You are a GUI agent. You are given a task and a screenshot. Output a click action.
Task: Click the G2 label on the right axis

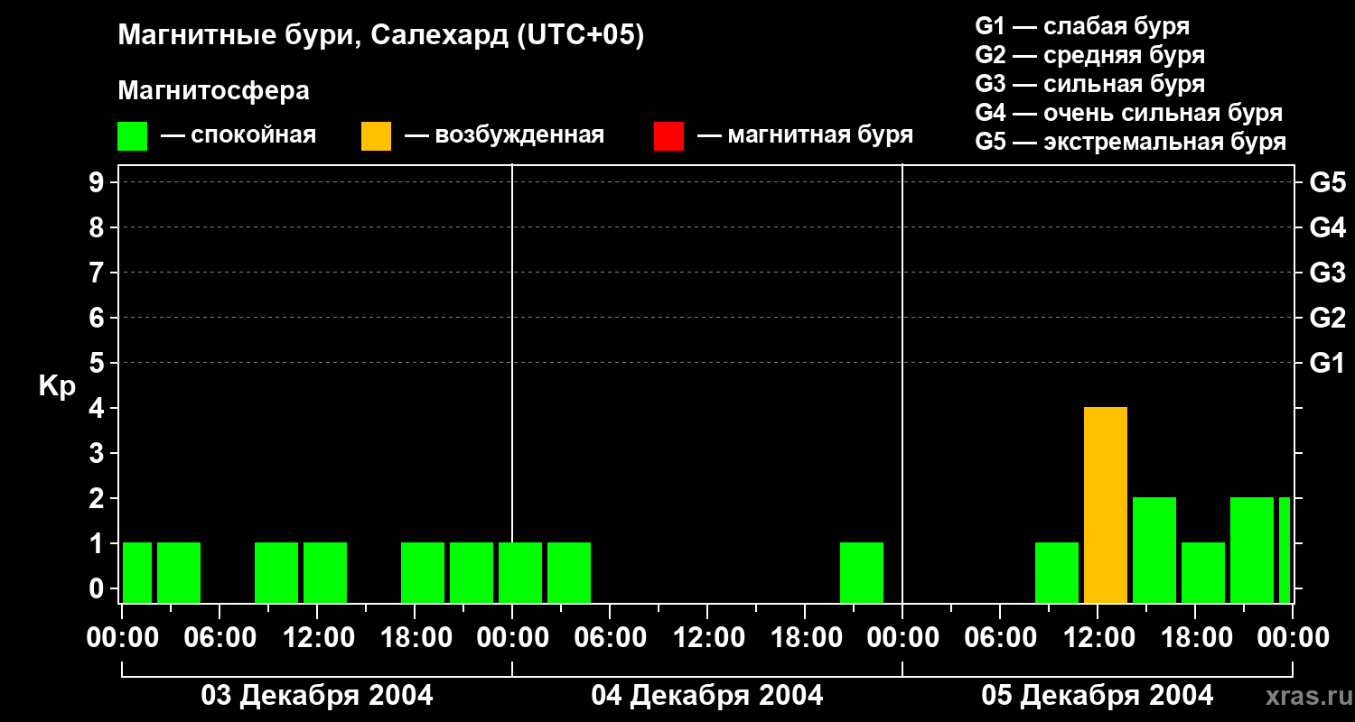(1327, 318)
